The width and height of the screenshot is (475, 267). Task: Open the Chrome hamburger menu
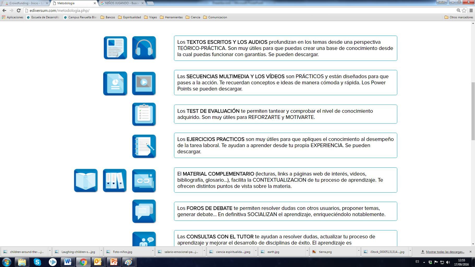pyautogui.click(x=471, y=10)
